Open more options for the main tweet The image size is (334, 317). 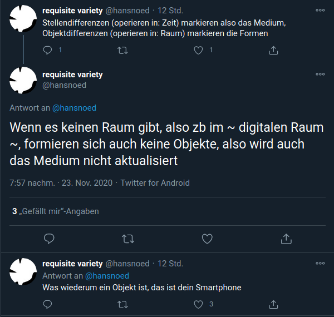pos(320,74)
